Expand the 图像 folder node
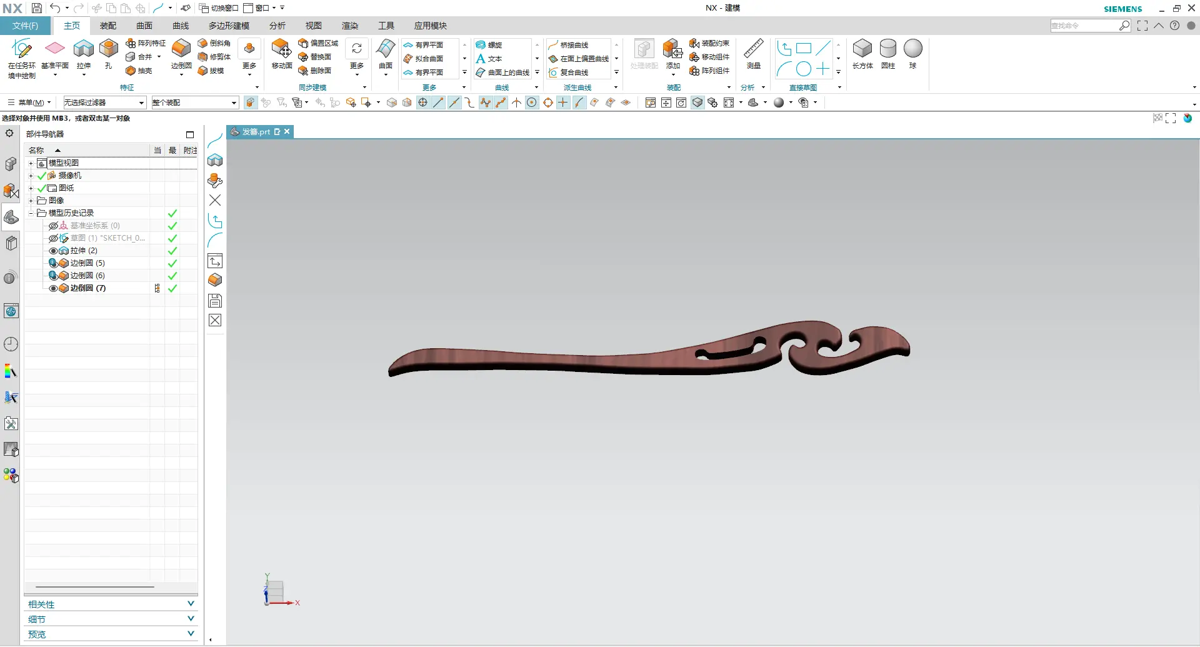This screenshot has height=647, width=1200. coord(31,201)
